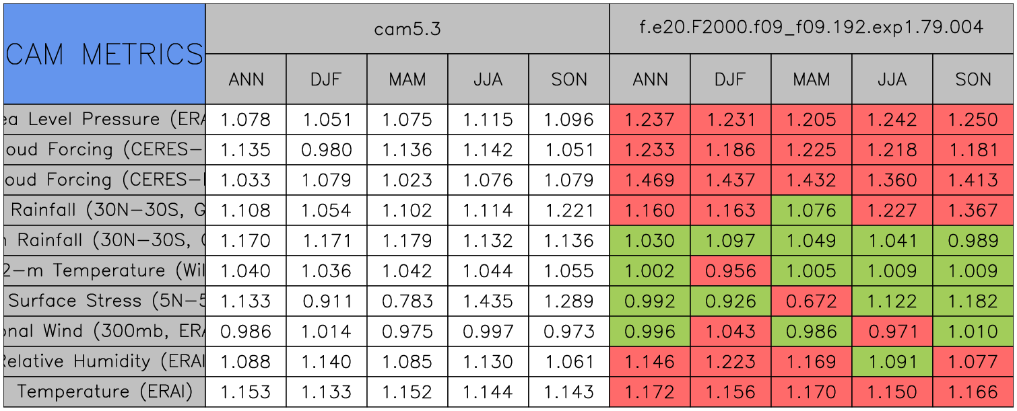The width and height of the screenshot is (1017, 411).
Task: Select the white cell with value 0.783
Action: point(407,301)
